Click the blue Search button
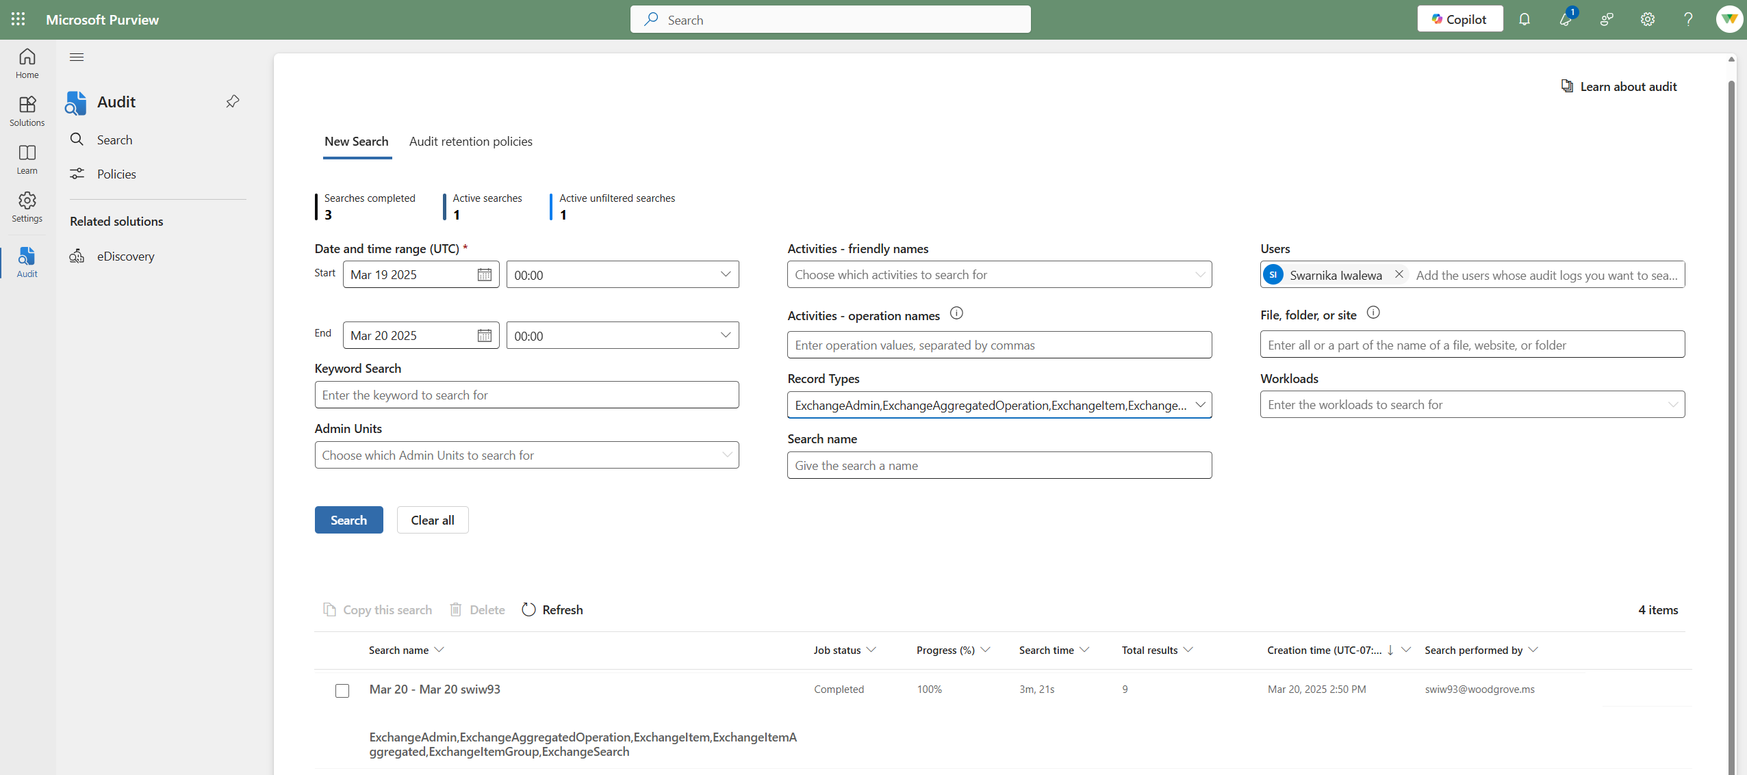Screen dimensions: 1747x775 tap(348, 520)
